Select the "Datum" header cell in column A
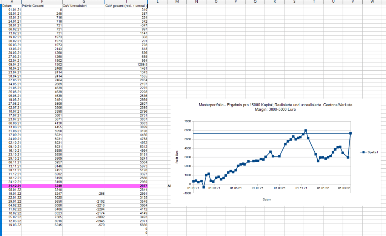The height and width of the screenshot is (236, 386). click(x=10, y=6)
